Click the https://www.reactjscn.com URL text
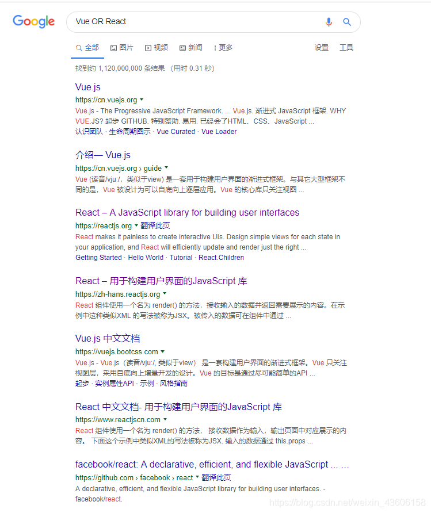Screen dimensions: 431x513 (118, 419)
